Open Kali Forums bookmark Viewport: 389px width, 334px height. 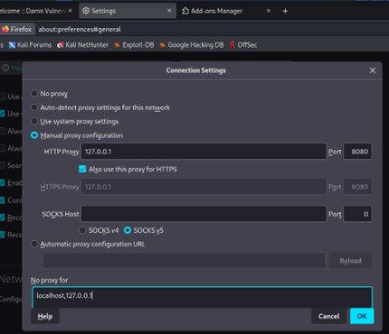click(x=30, y=45)
